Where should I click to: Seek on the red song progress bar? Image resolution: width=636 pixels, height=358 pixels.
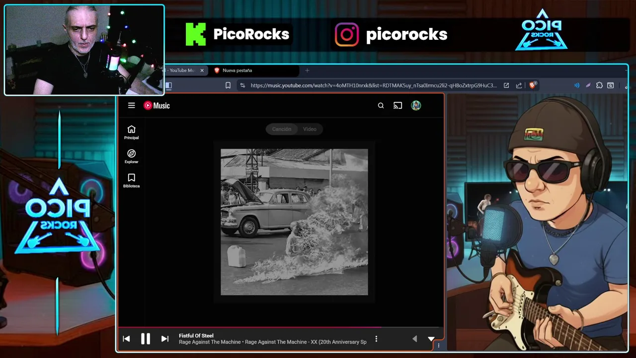coord(280,328)
